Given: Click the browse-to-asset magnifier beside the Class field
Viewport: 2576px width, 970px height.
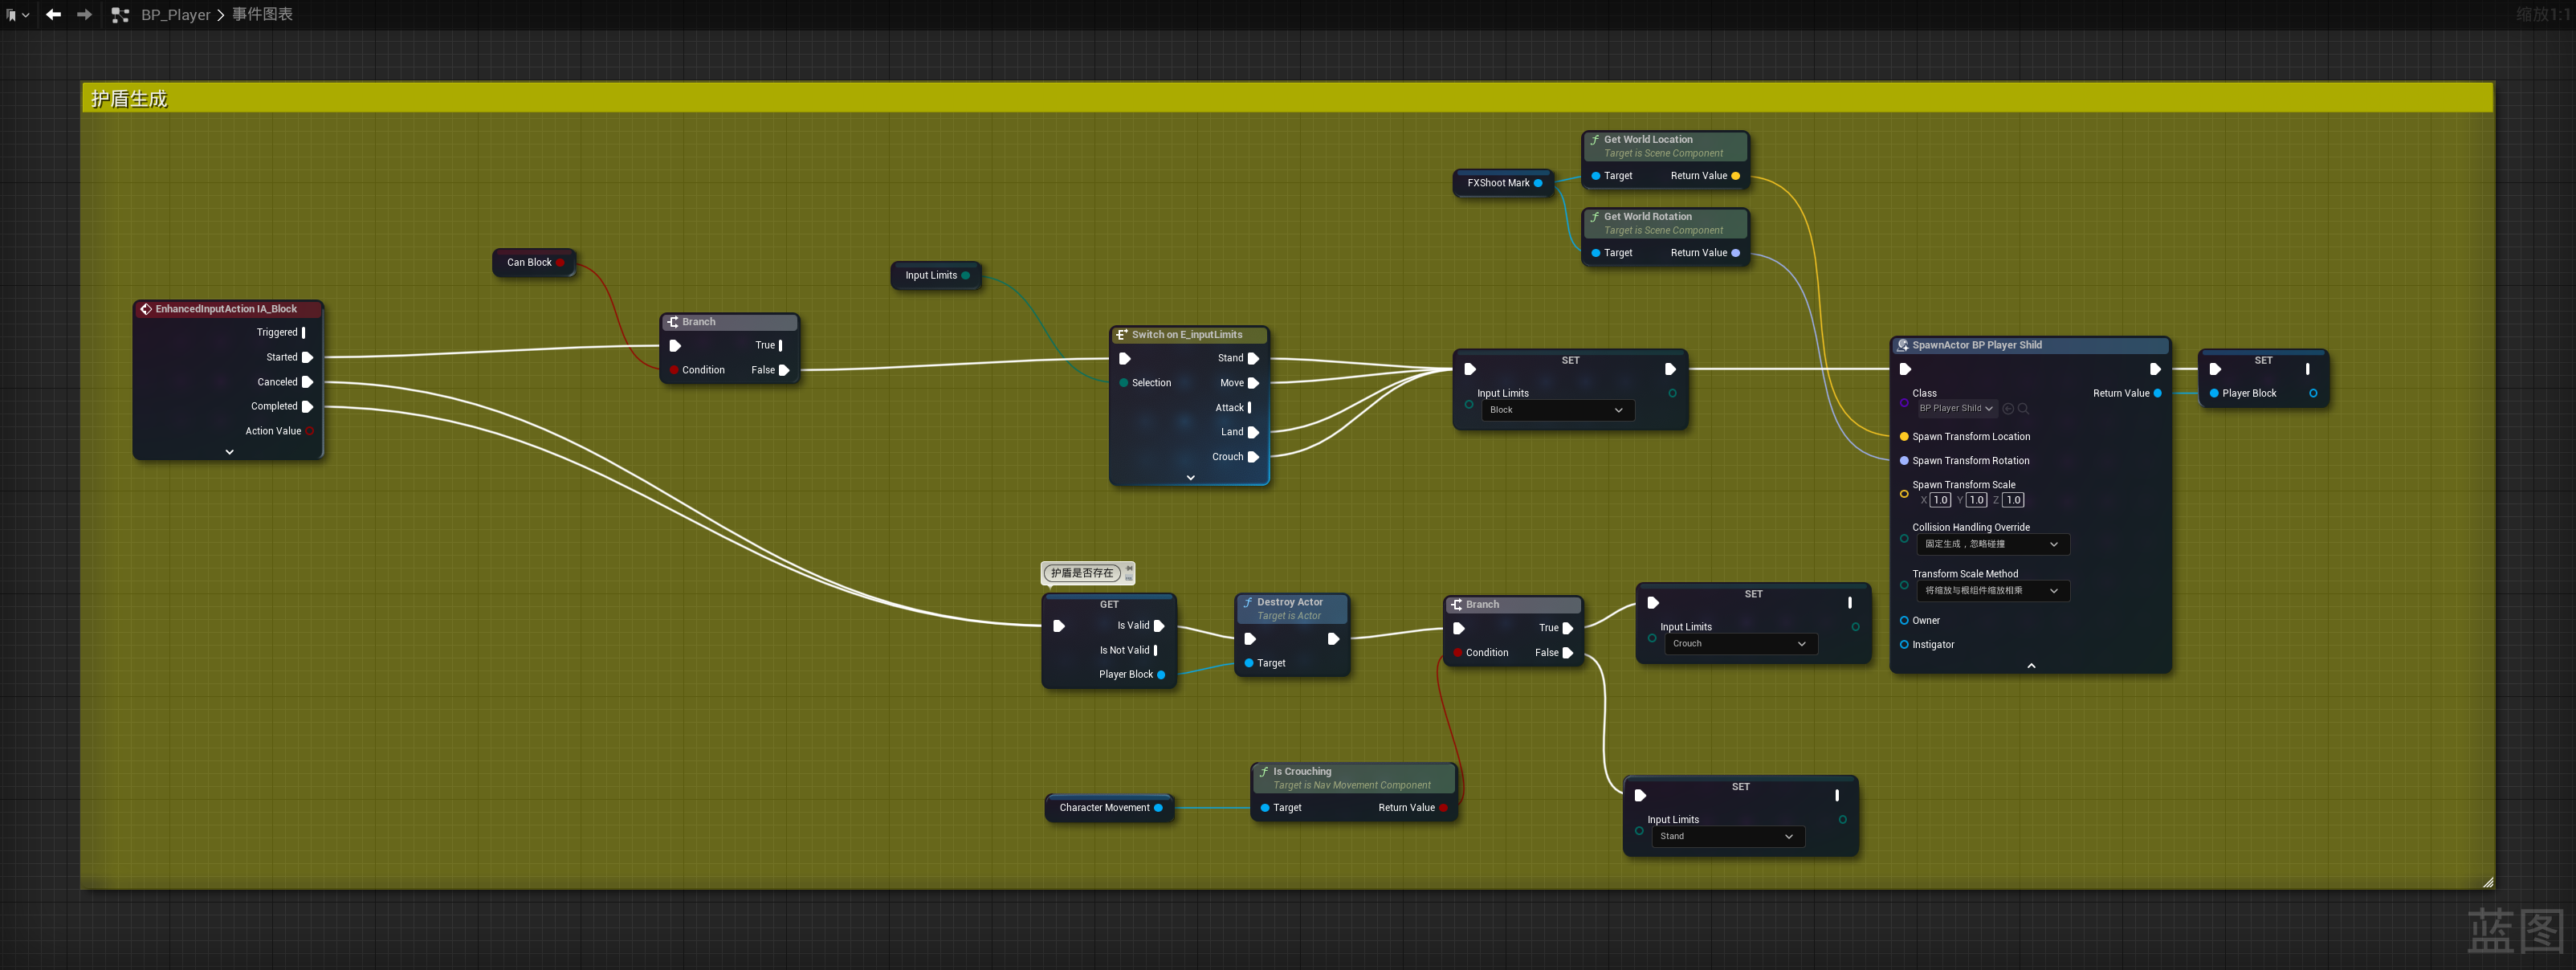Looking at the screenshot, I should click(x=2023, y=408).
